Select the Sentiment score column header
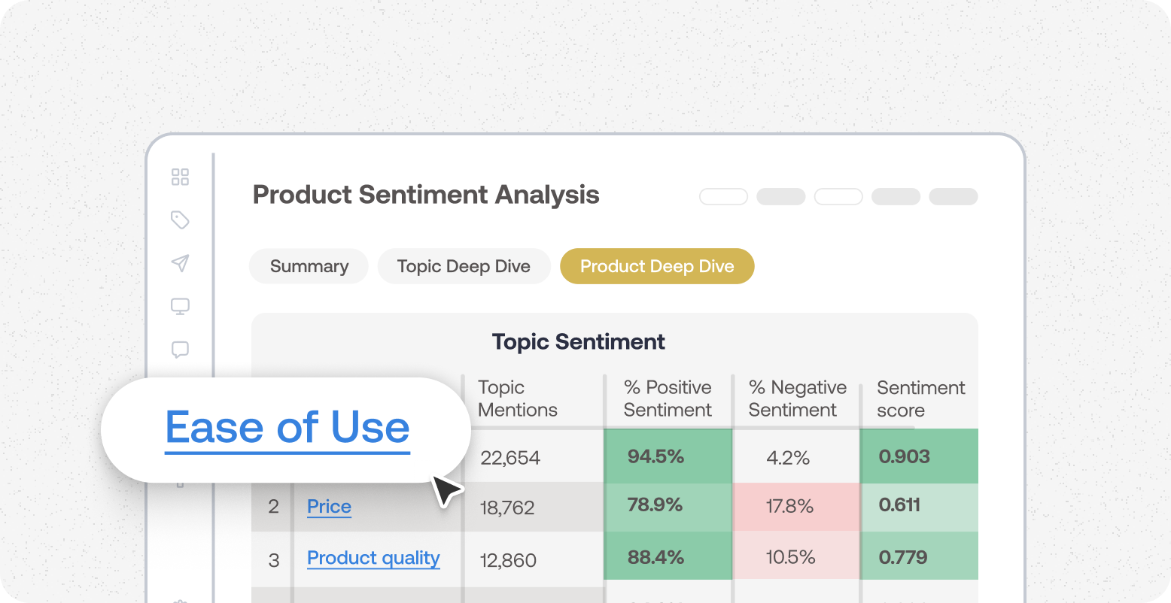This screenshot has height=603, width=1171. pyautogui.click(x=920, y=398)
